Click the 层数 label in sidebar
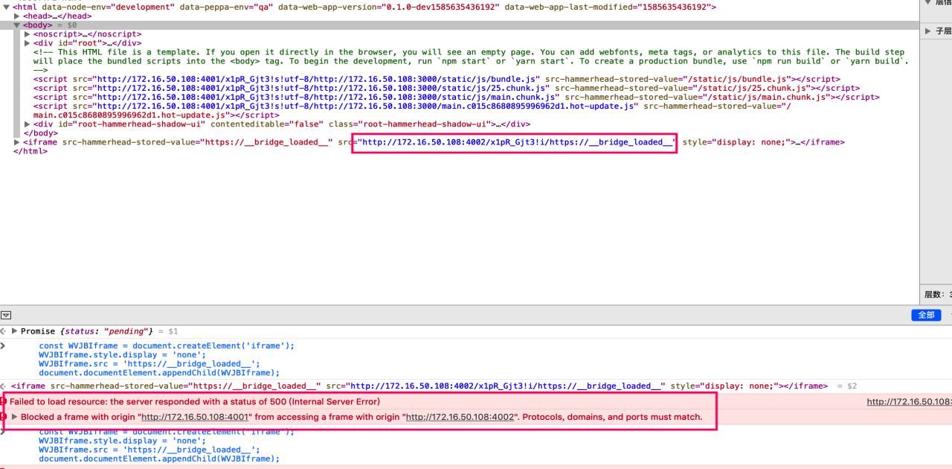This screenshot has width=952, height=469. click(936, 295)
